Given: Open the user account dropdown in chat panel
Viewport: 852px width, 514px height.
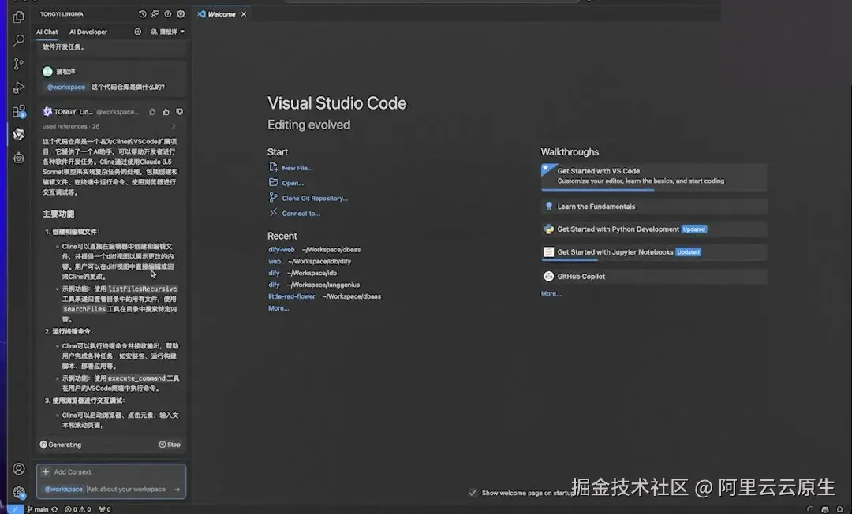Looking at the screenshot, I should (167, 32).
